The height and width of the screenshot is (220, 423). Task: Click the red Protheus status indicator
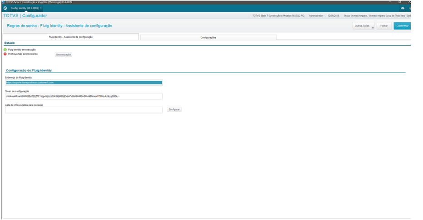pos(5,54)
